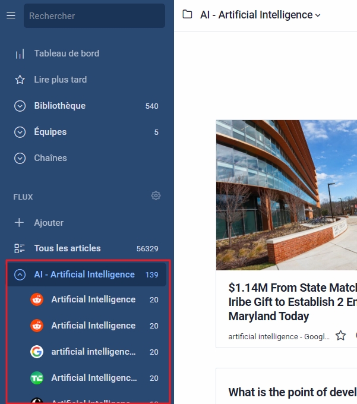Expand the Bibliothèque section chevron
Viewport: 357px width, 404px height.
[20, 106]
